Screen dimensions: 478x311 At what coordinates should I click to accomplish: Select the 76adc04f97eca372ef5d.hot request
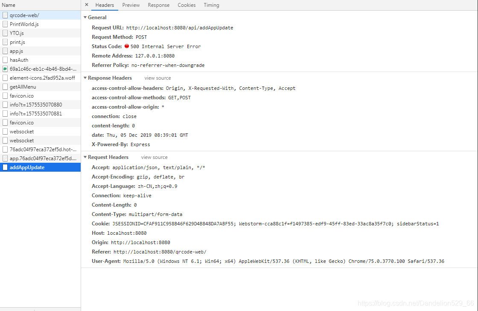tap(40, 150)
